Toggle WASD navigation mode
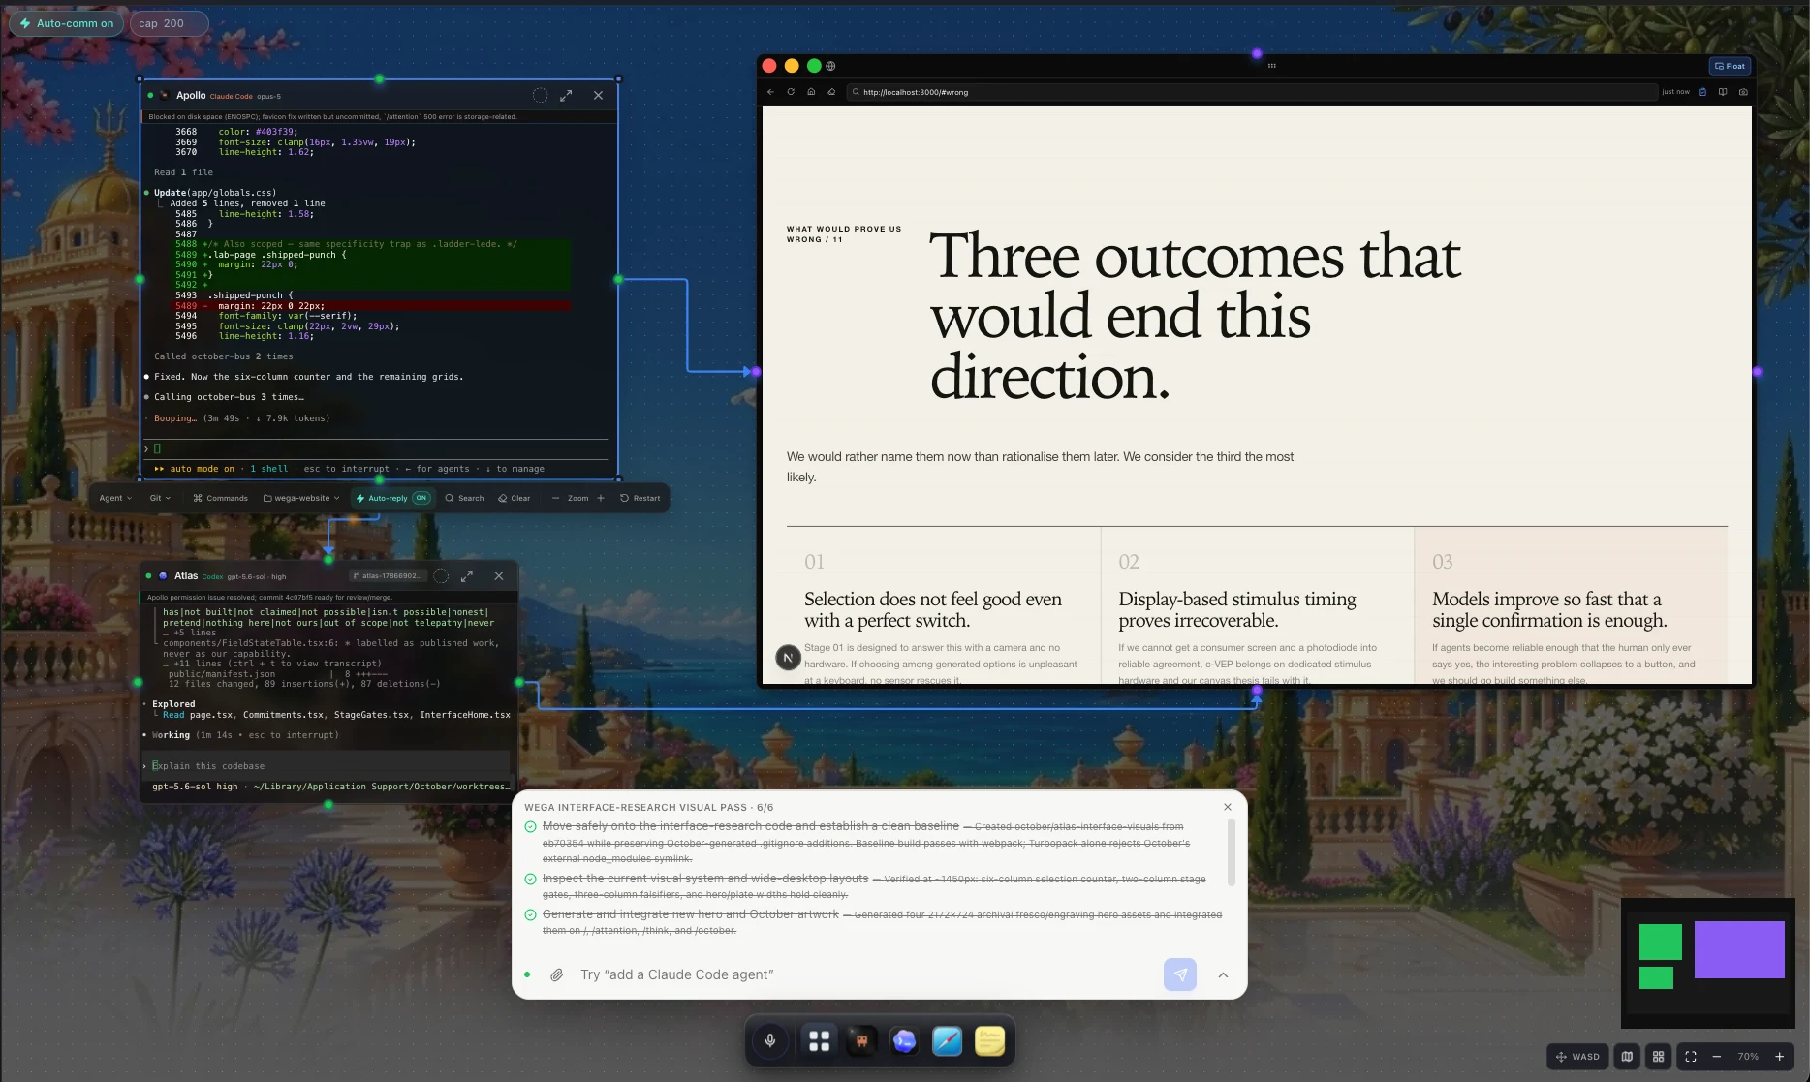 (1577, 1057)
